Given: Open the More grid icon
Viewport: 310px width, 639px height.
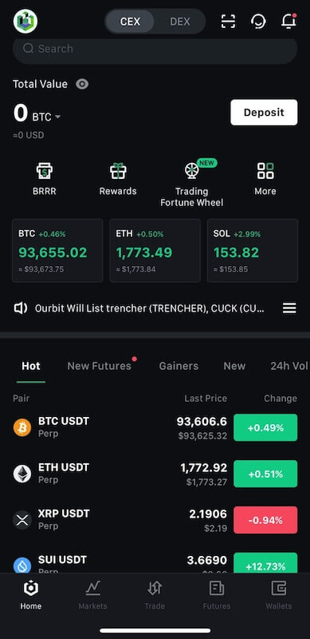Looking at the screenshot, I should 265,171.
